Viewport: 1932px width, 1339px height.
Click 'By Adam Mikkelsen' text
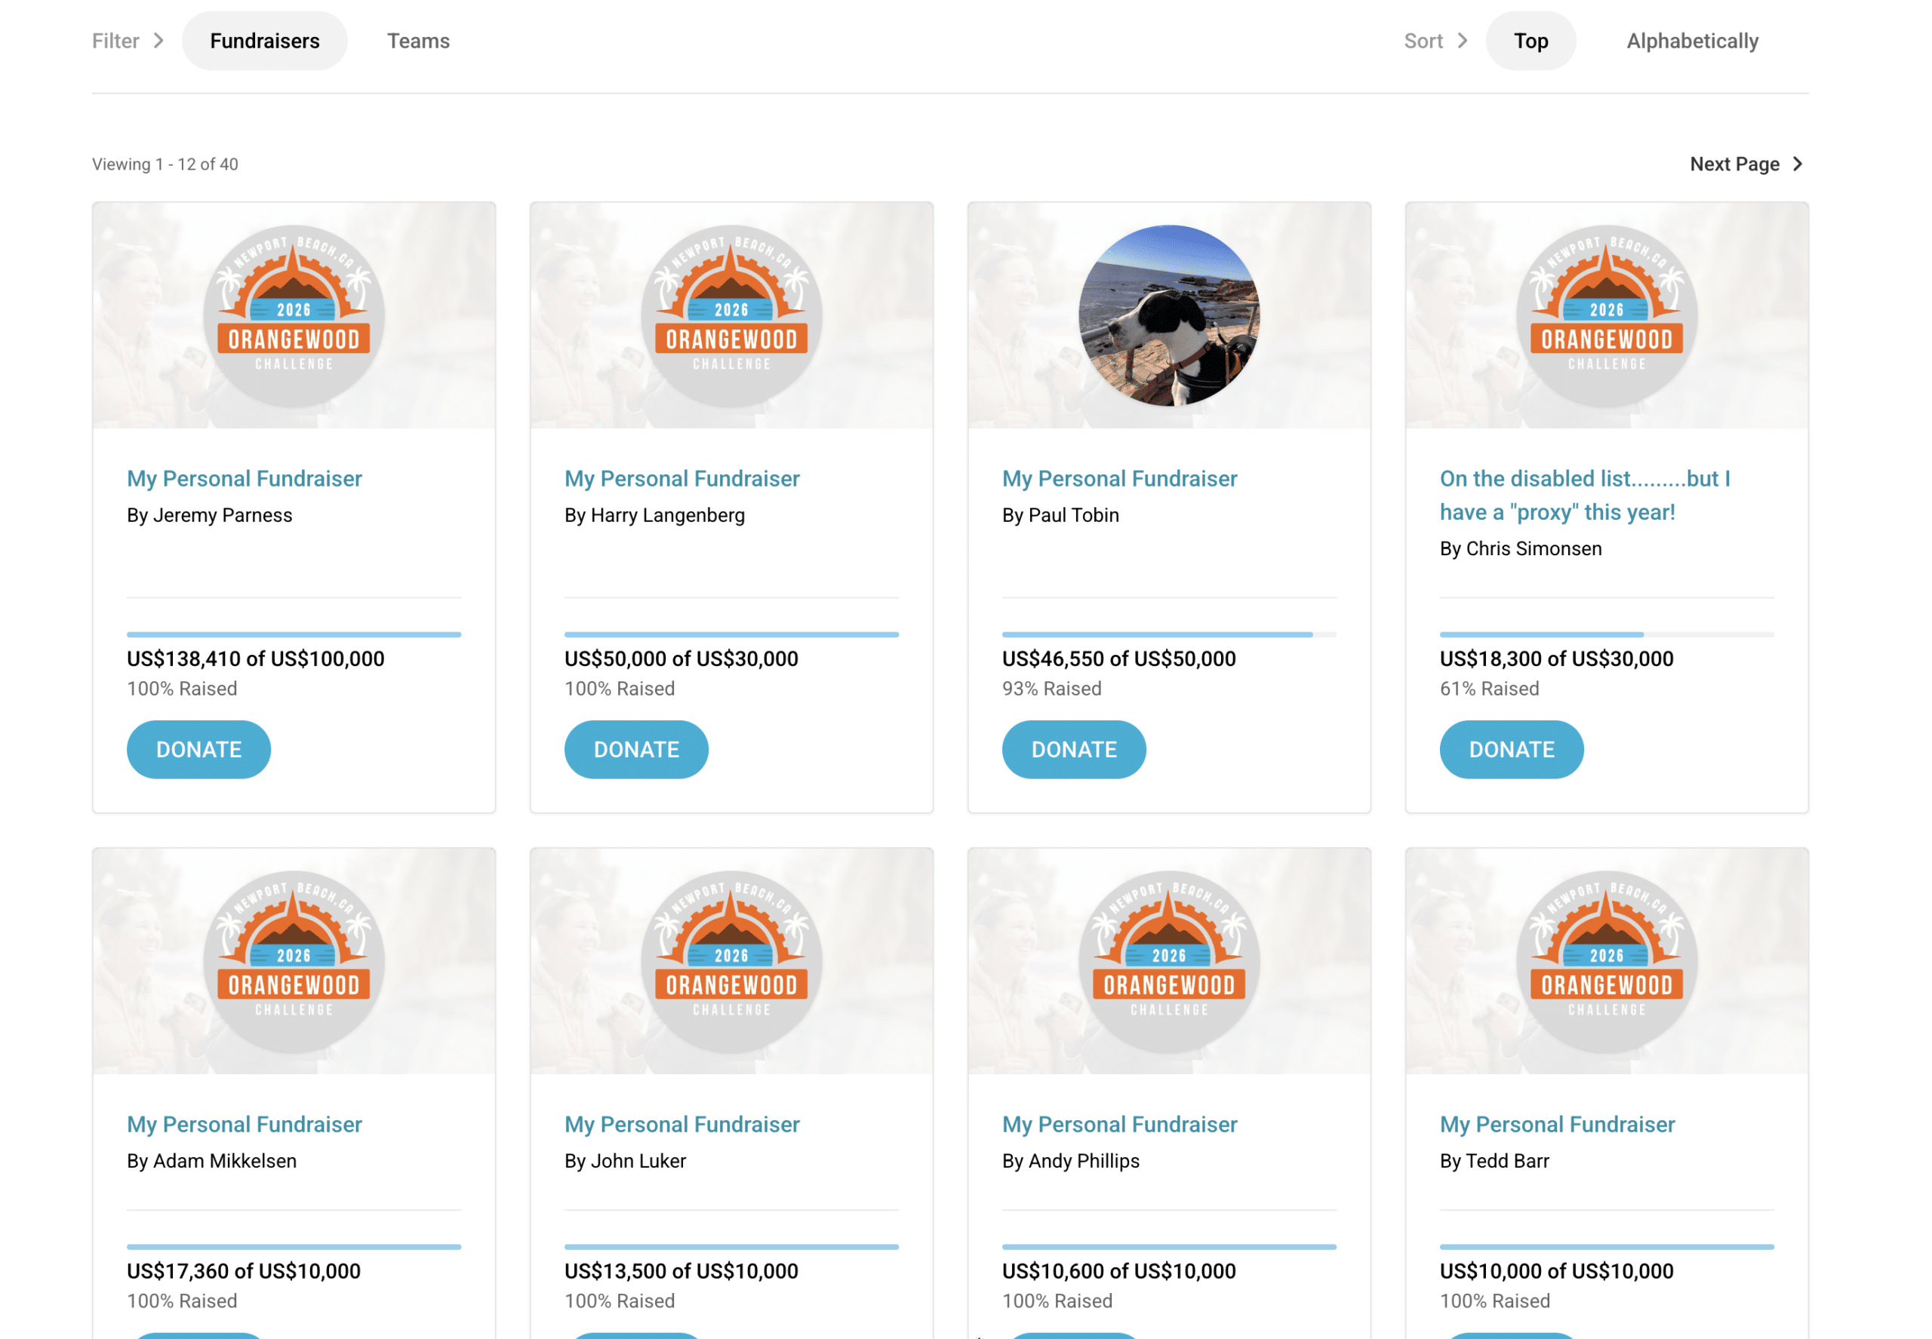click(x=211, y=1161)
